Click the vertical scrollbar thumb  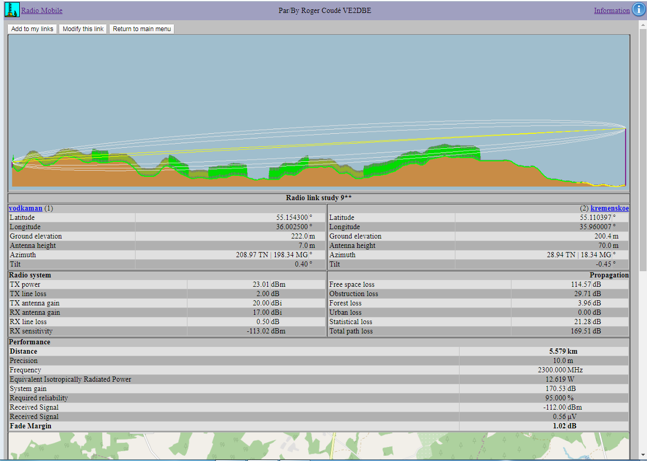click(x=642, y=150)
